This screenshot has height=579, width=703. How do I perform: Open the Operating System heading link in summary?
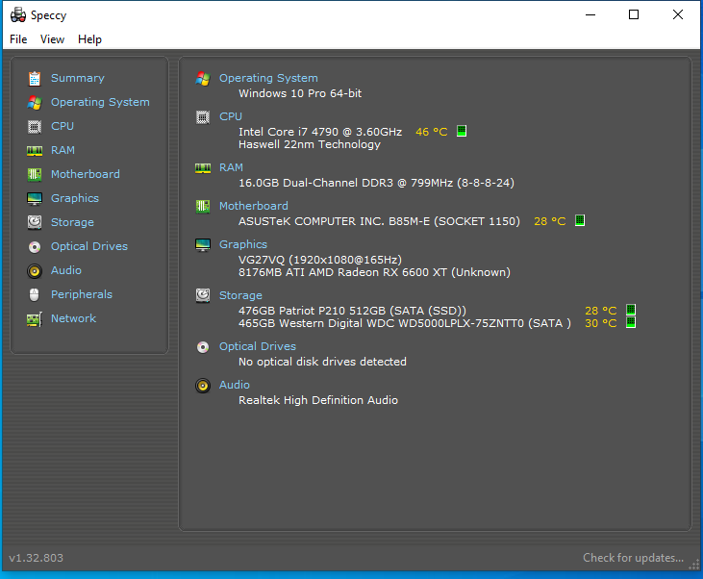[268, 78]
